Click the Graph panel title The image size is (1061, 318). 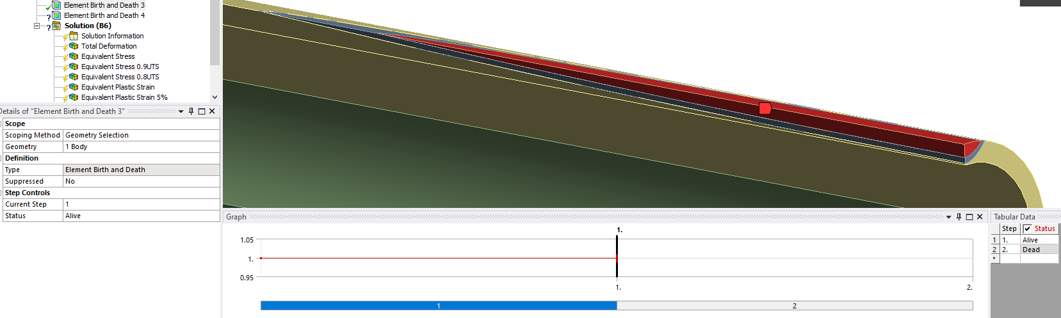tap(236, 217)
